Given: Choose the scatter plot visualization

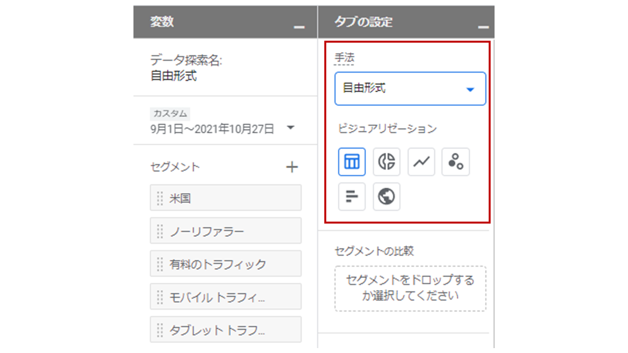Looking at the screenshot, I should coord(455,161).
